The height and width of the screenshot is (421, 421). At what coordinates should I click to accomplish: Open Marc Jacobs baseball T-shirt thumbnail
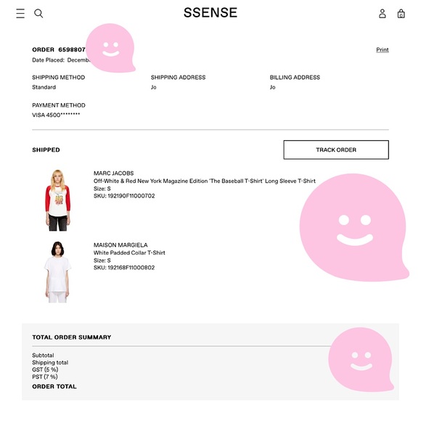tap(58, 200)
